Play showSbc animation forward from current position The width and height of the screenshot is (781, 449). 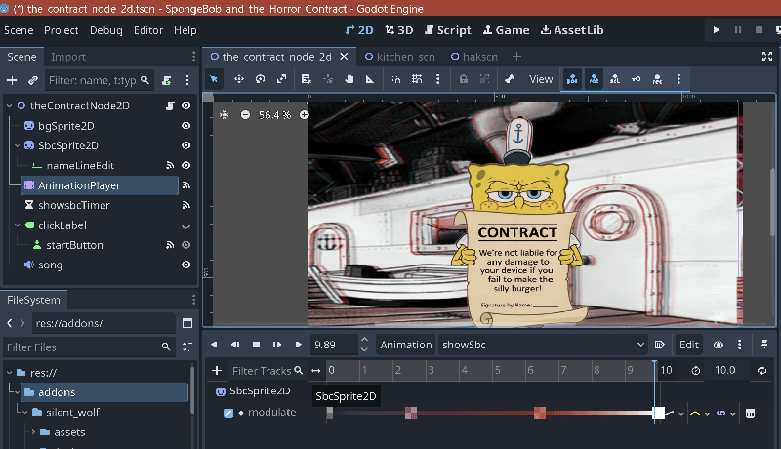coord(298,345)
